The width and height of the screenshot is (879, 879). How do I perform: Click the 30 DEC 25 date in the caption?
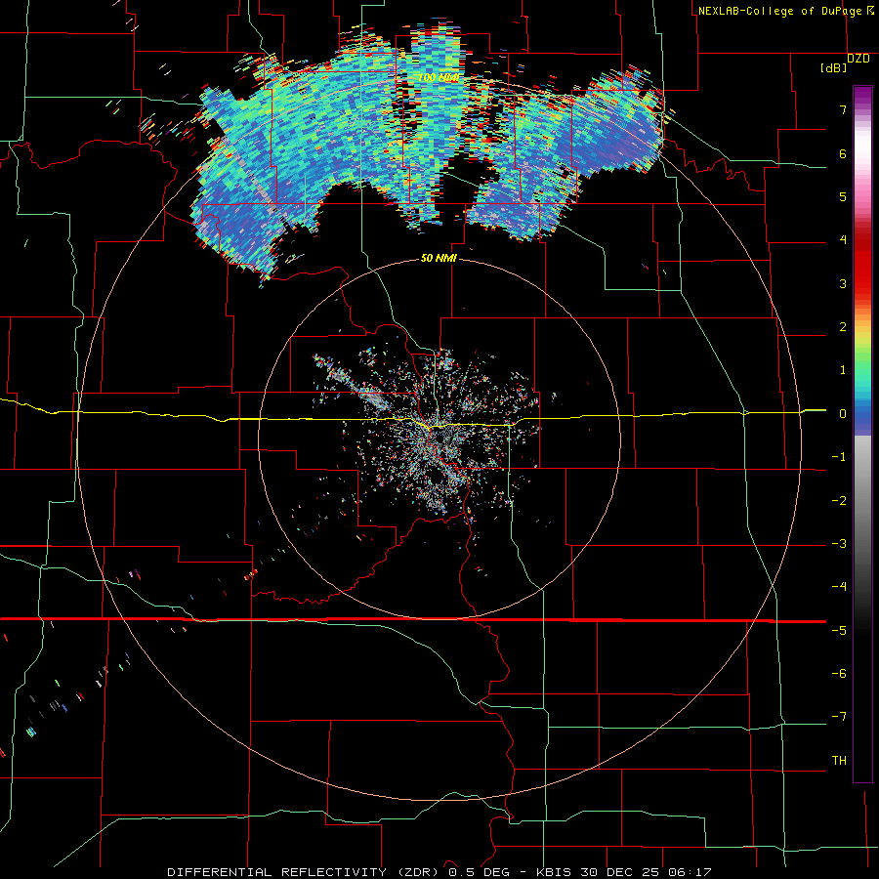(x=619, y=872)
